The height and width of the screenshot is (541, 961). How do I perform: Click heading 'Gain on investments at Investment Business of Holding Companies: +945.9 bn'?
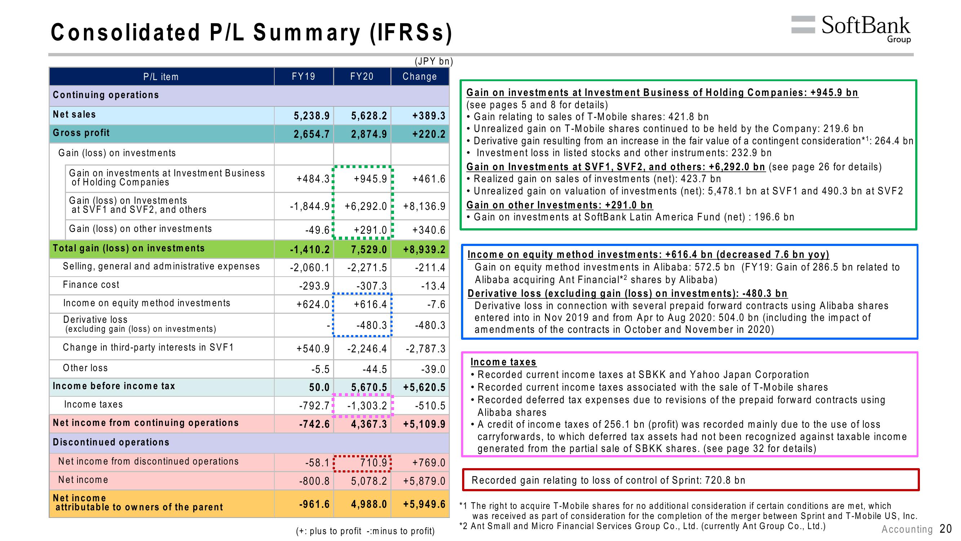pos(662,93)
